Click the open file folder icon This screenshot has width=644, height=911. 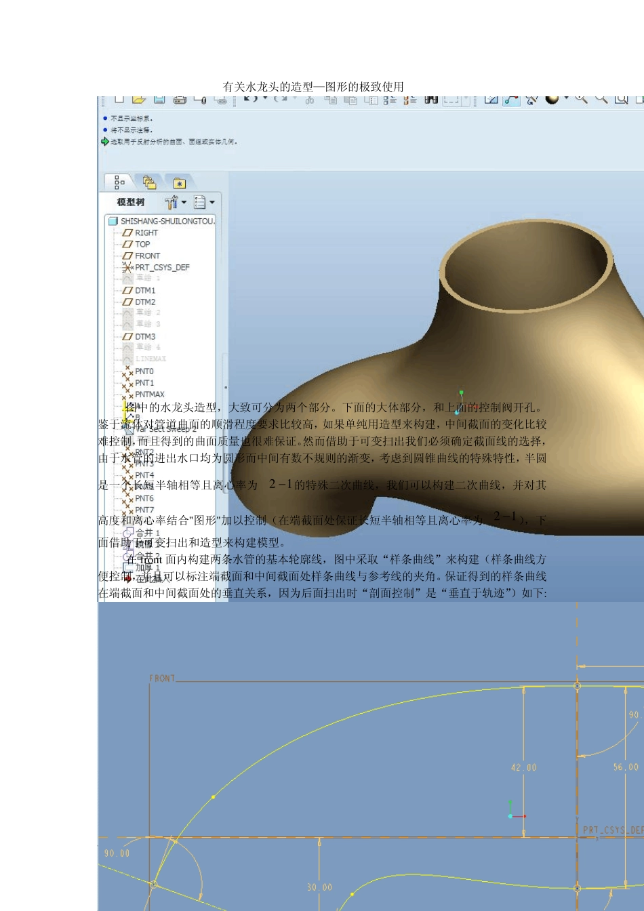point(139,100)
